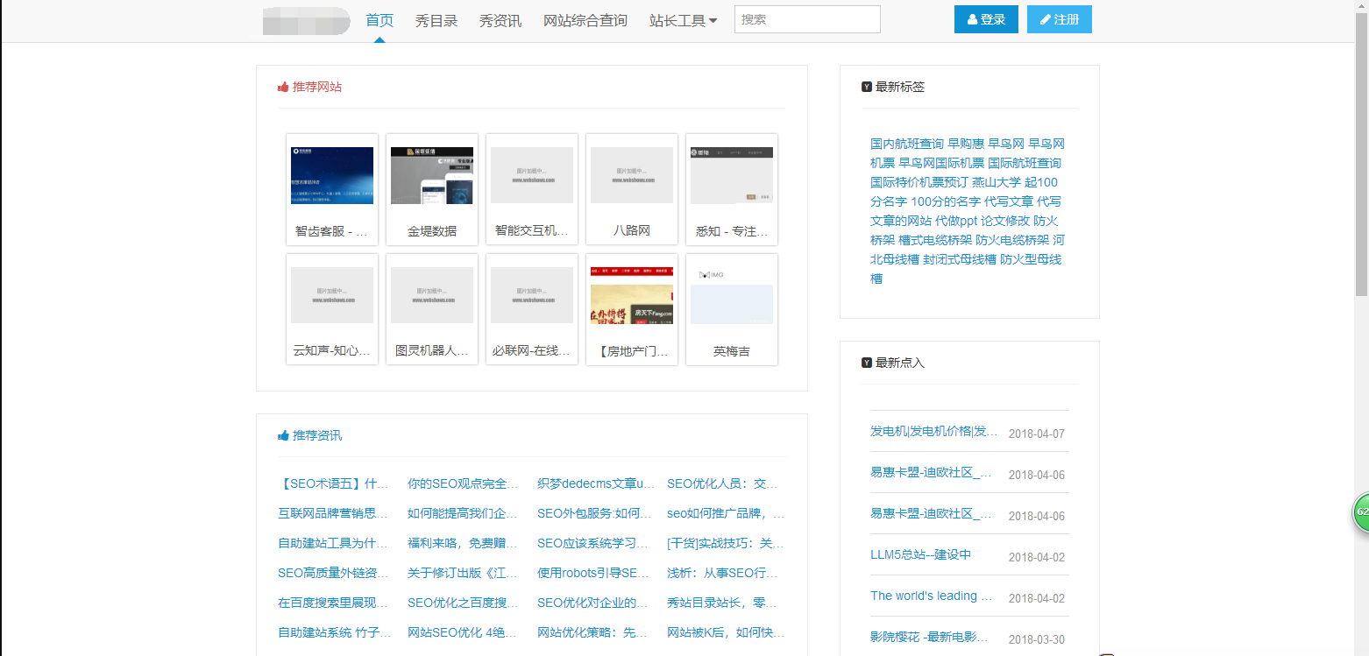
Task: Click the 国际航班查询 tag
Action: [1025, 163]
